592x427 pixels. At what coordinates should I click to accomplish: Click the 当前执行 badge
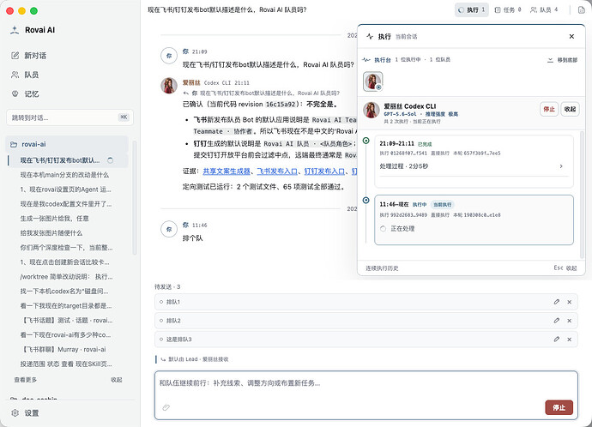point(442,204)
